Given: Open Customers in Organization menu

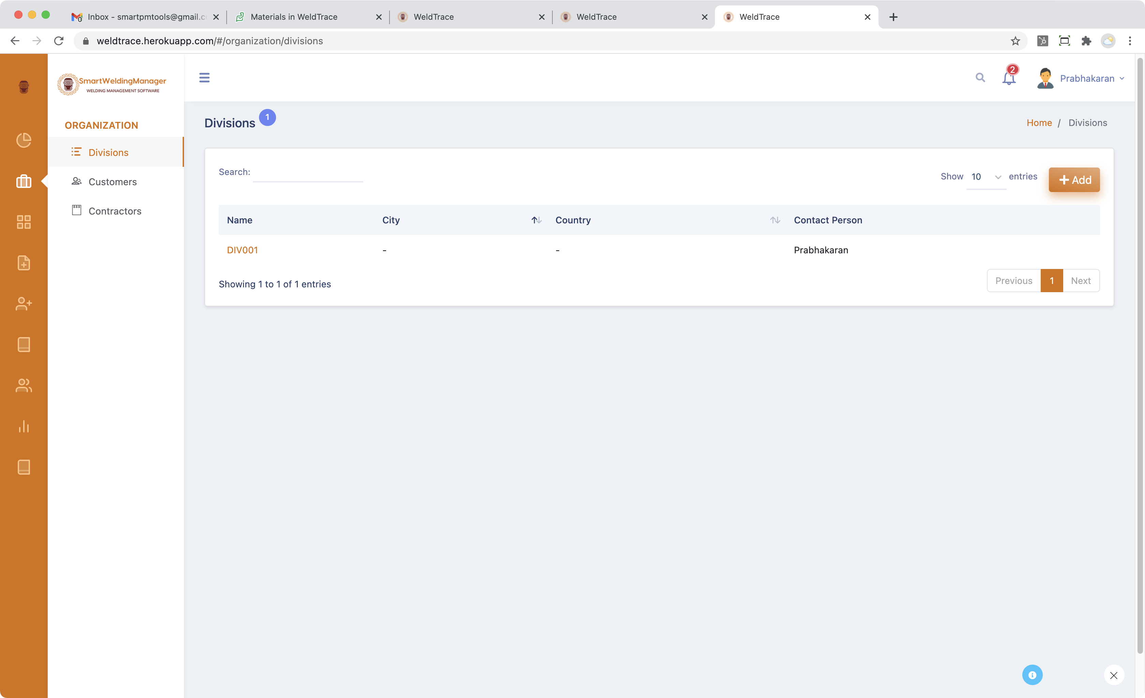Looking at the screenshot, I should [x=116, y=181].
